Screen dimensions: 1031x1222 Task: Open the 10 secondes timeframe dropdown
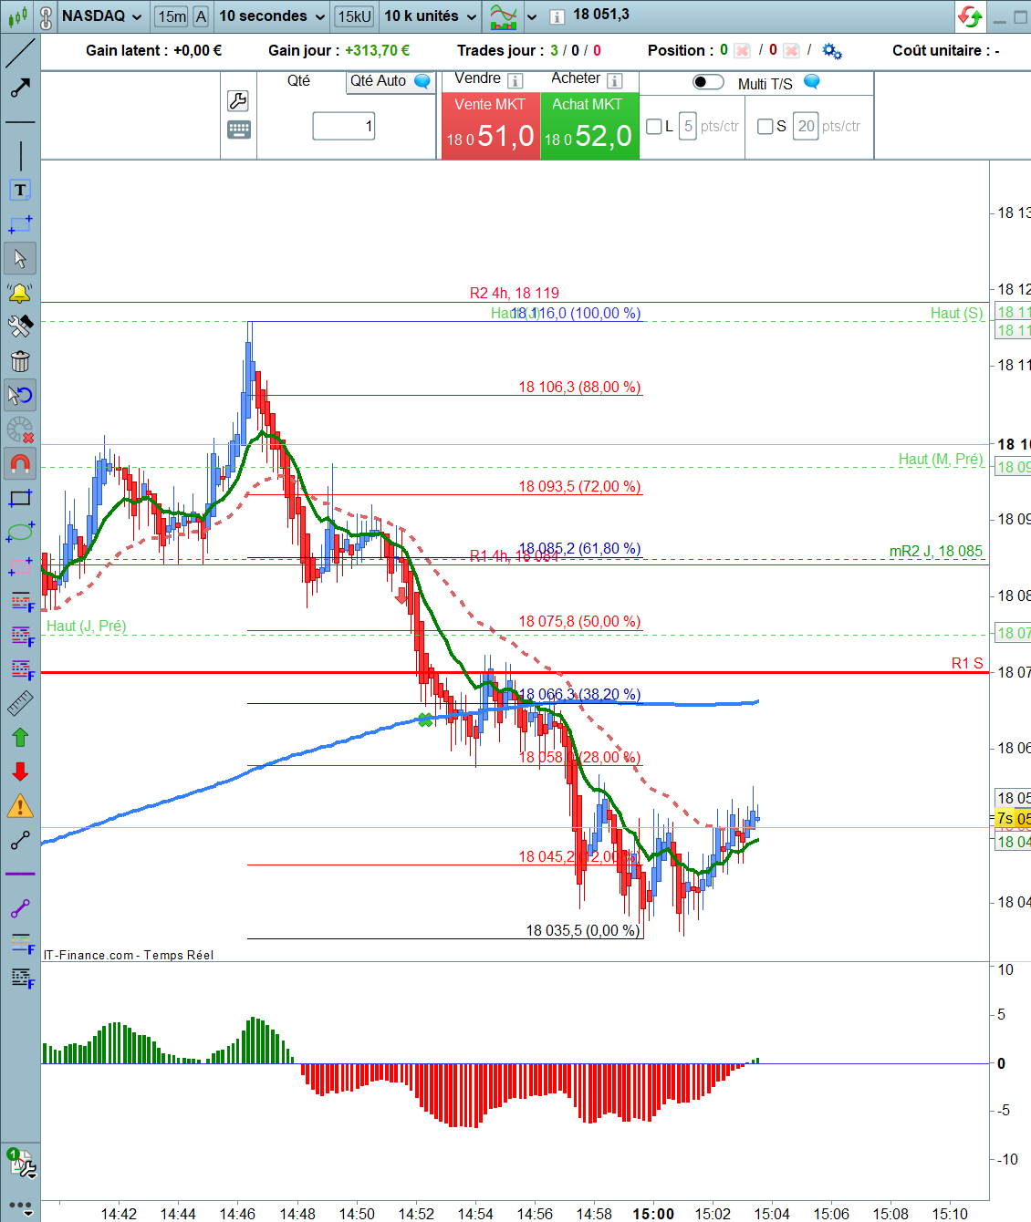tap(272, 16)
